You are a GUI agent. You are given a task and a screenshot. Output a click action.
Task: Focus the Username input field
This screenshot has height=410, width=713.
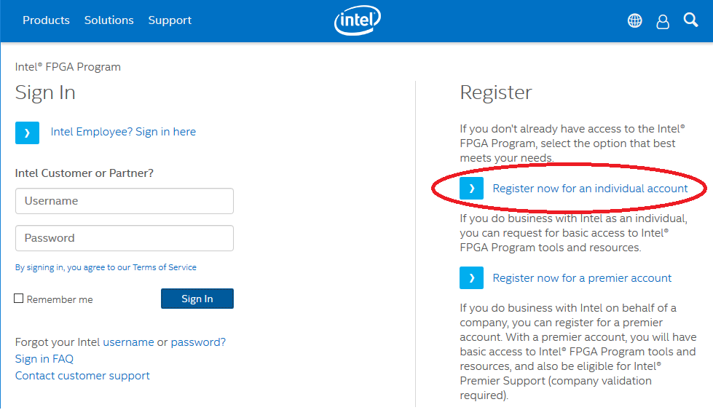125,201
